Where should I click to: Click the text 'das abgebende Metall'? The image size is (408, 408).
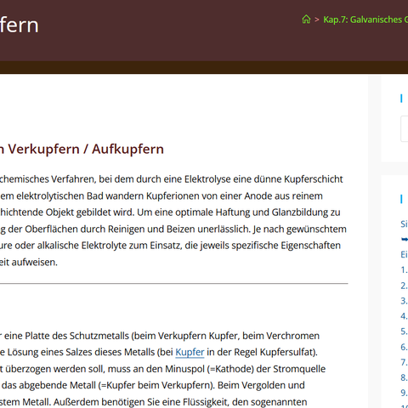tap(48, 385)
